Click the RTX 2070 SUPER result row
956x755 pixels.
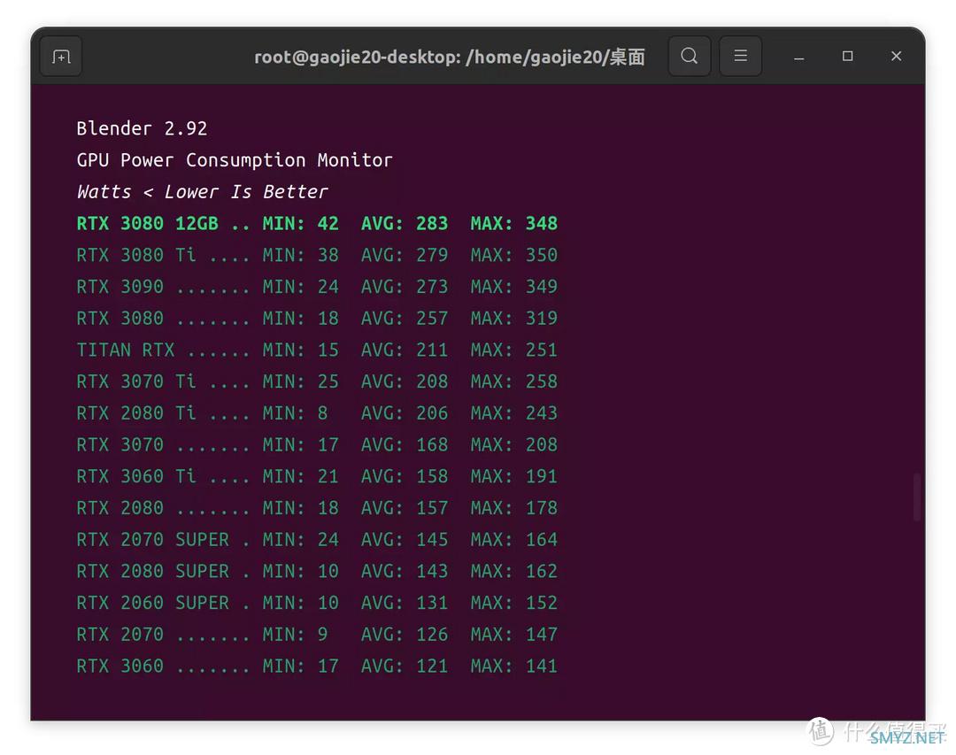(317, 540)
